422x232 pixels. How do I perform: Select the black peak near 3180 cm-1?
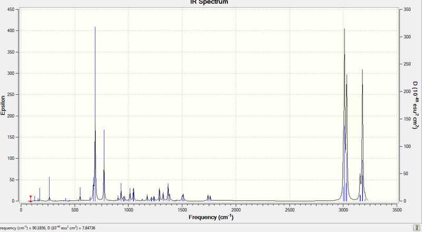point(362,135)
